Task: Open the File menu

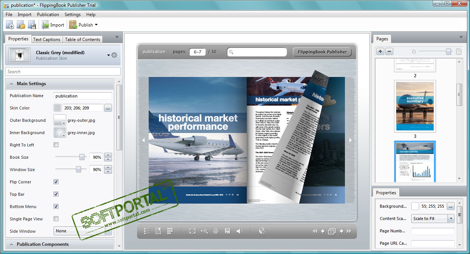Action: [x=9, y=15]
